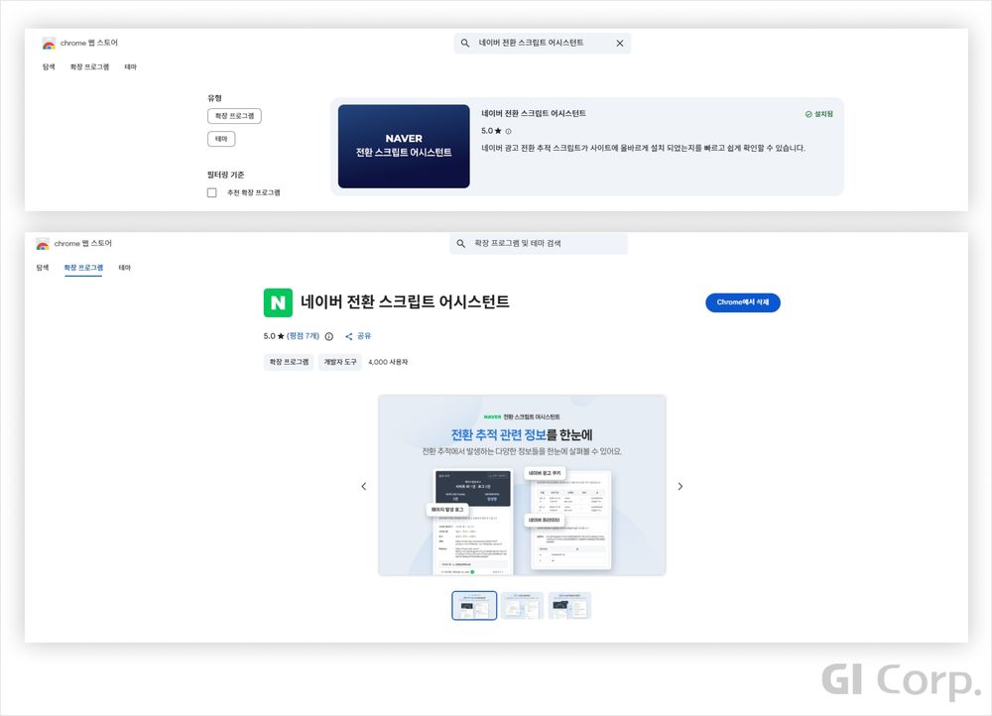Open the 탐색 tab in the top window
The image size is (992, 716).
[x=49, y=67]
